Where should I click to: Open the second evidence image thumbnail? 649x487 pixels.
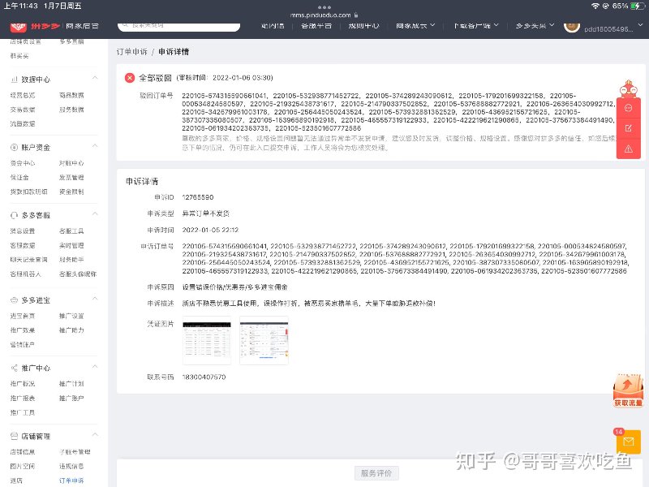tap(264, 340)
